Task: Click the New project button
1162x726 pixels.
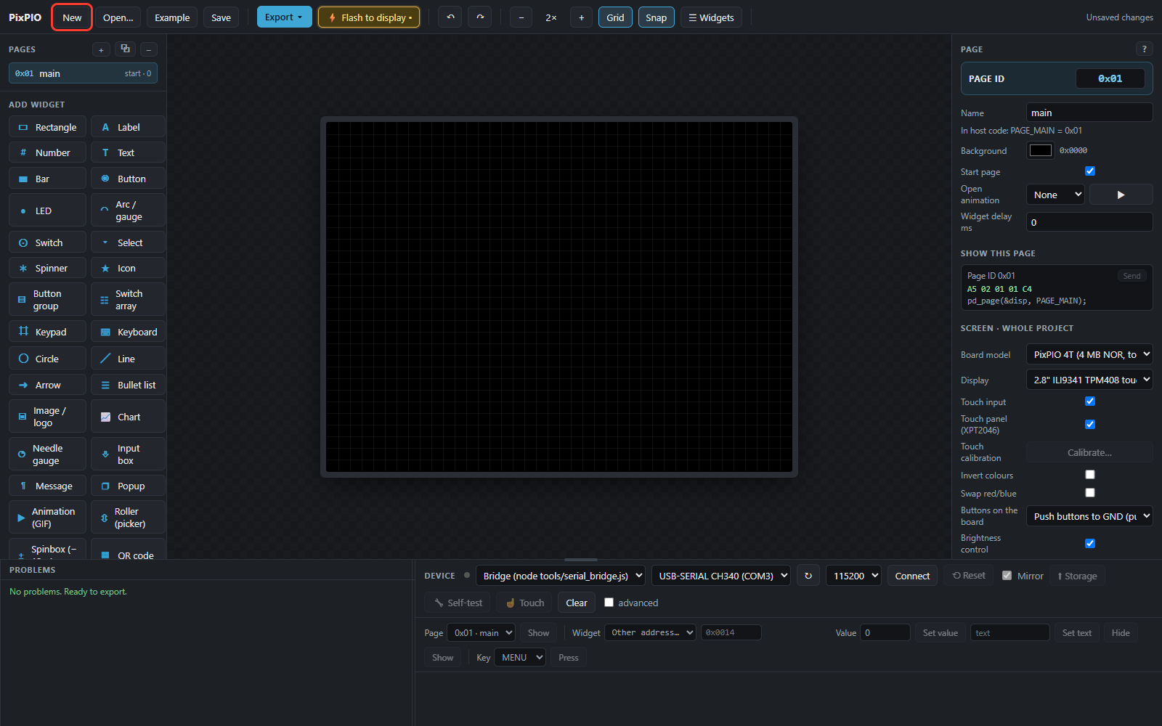Action: click(72, 17)
